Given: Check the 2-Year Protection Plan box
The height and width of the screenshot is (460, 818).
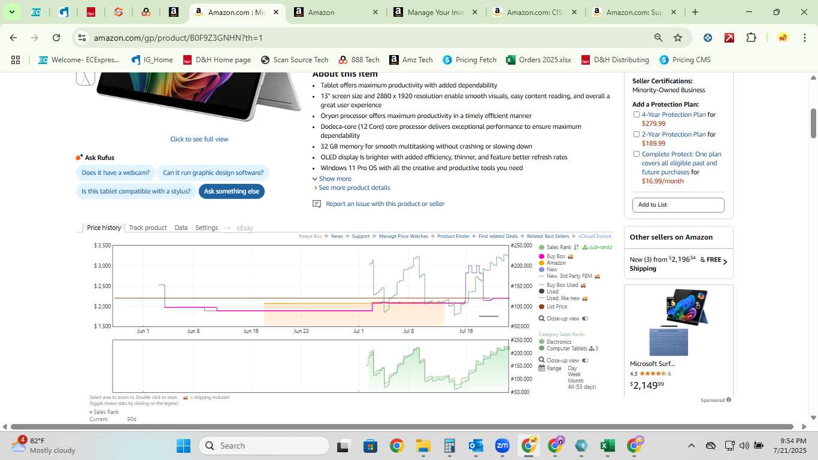Looking at the screenshot, I should (637, 134).
